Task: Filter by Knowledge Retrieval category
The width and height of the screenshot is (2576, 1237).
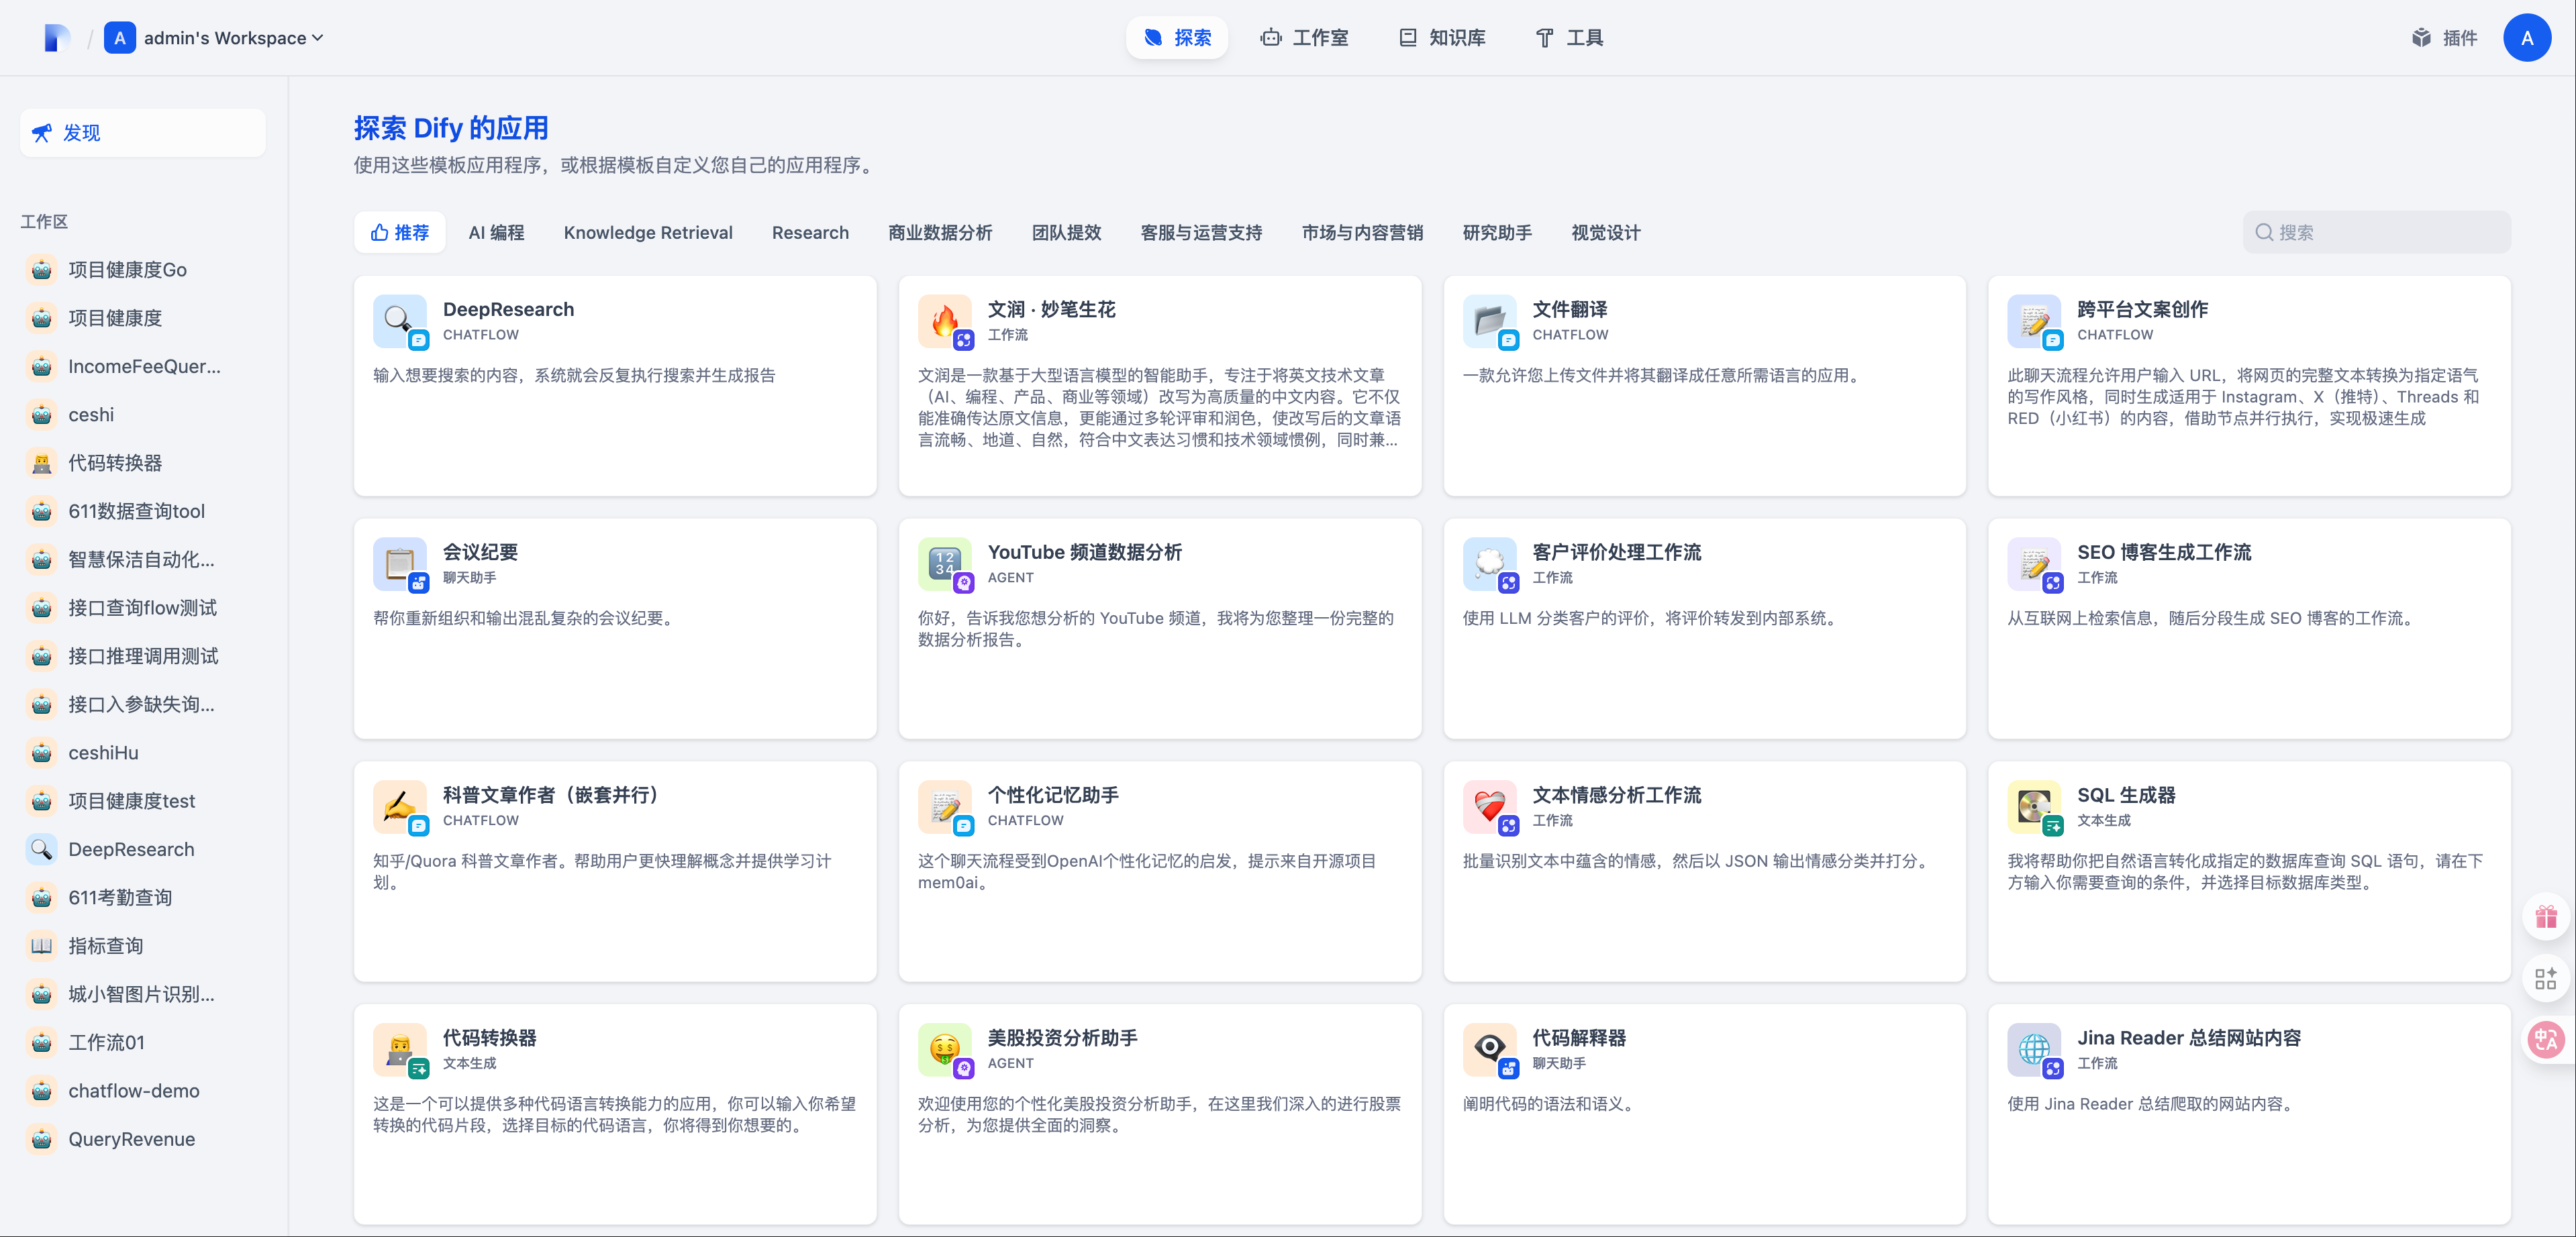Action: click(x=648, y=233)
